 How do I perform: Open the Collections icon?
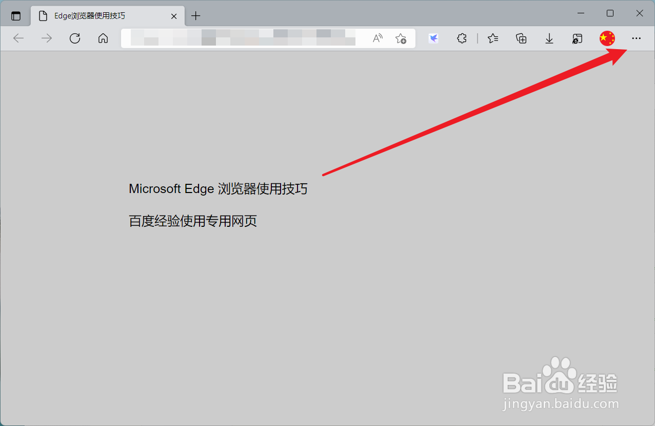pos(521,38)
